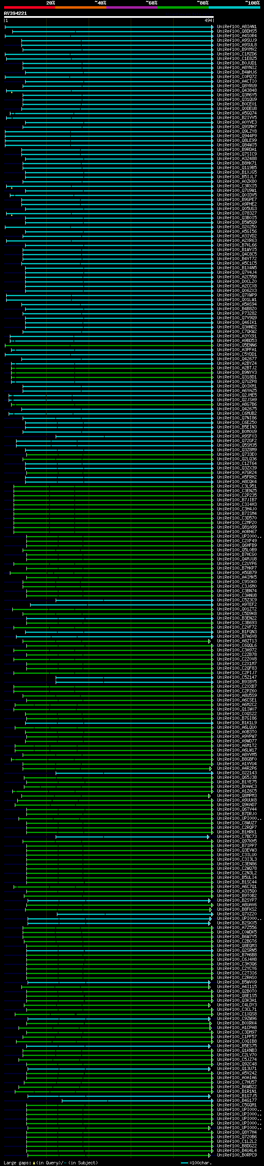Select the label UniRef100_C2PIJ7

coord(236,673)
